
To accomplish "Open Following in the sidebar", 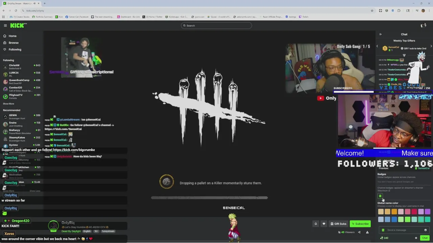I will click(15, 49).
